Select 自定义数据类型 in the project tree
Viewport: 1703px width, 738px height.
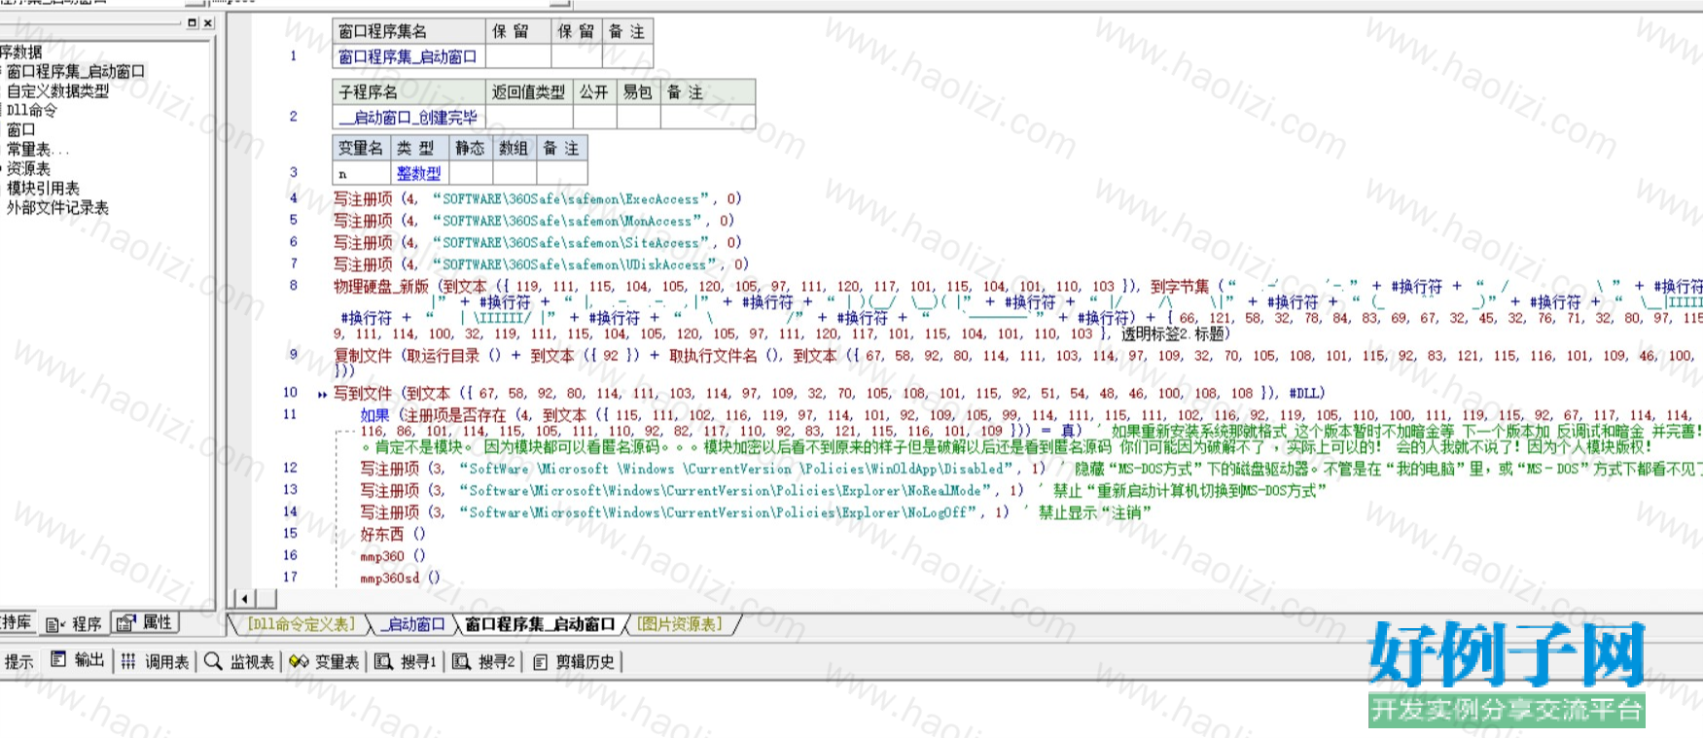pos(58,90)
